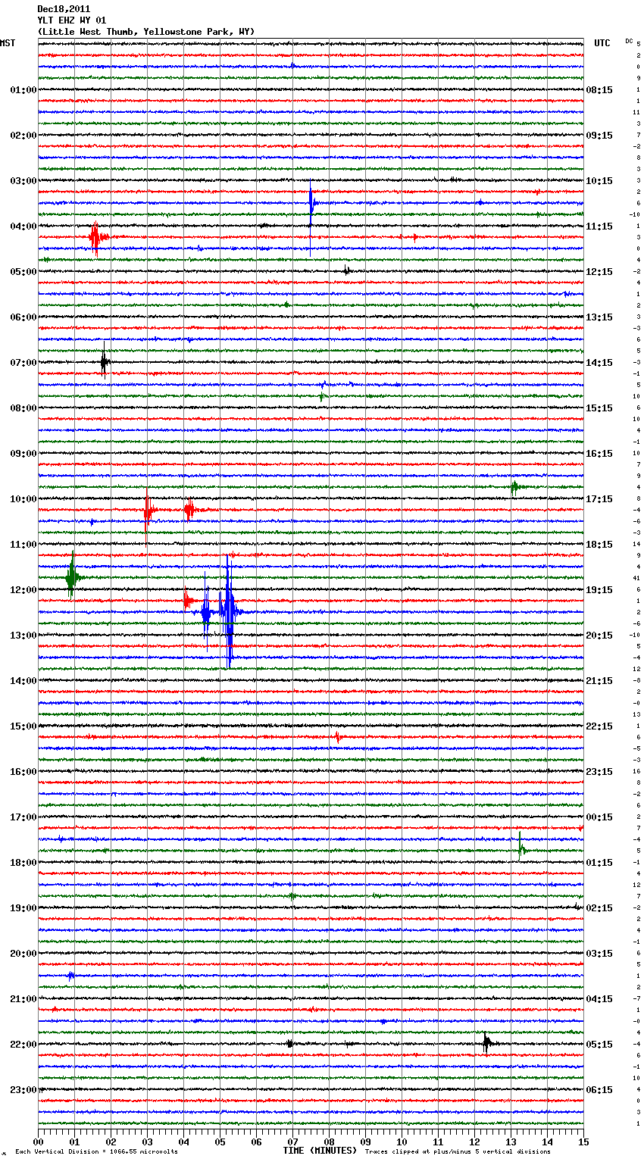Click the 14:15 UTC time label
The image size is (644, 1162).
[x=599, y=363]
